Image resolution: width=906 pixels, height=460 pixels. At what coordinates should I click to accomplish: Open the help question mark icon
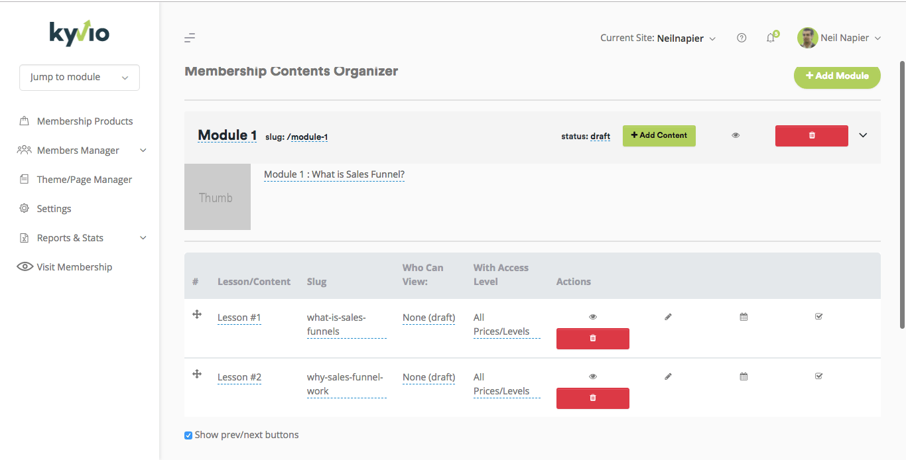click(x=742, y=38)
